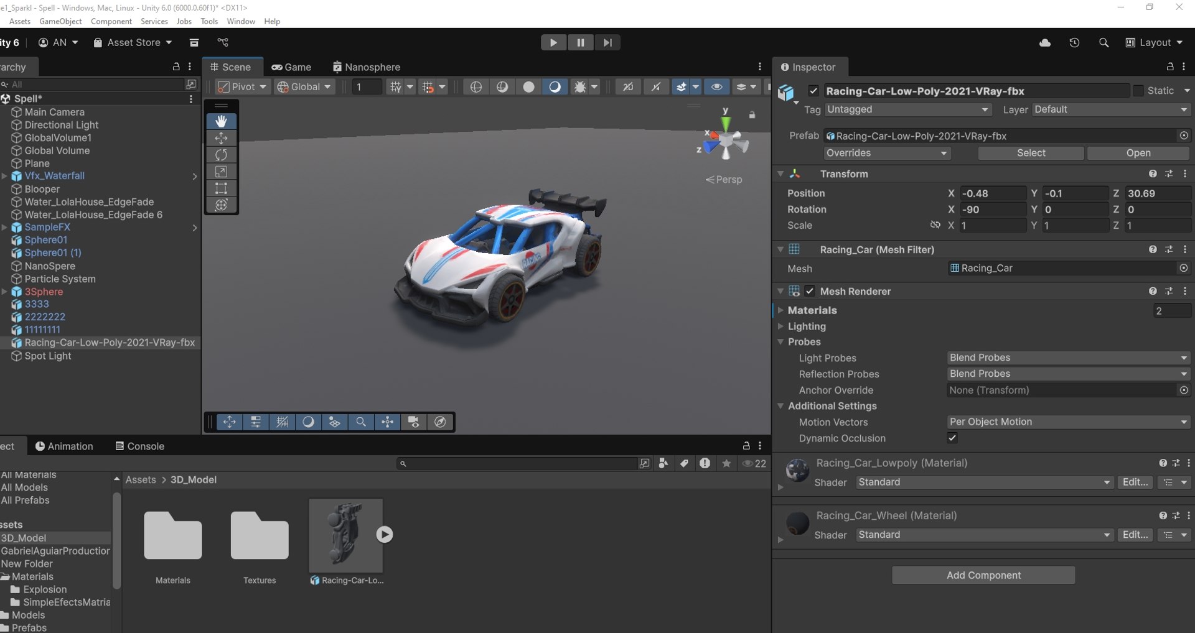Click Add Component button
Viewport: 1195px width, 633px height.
pyautogui.click(x=983, y=575)
